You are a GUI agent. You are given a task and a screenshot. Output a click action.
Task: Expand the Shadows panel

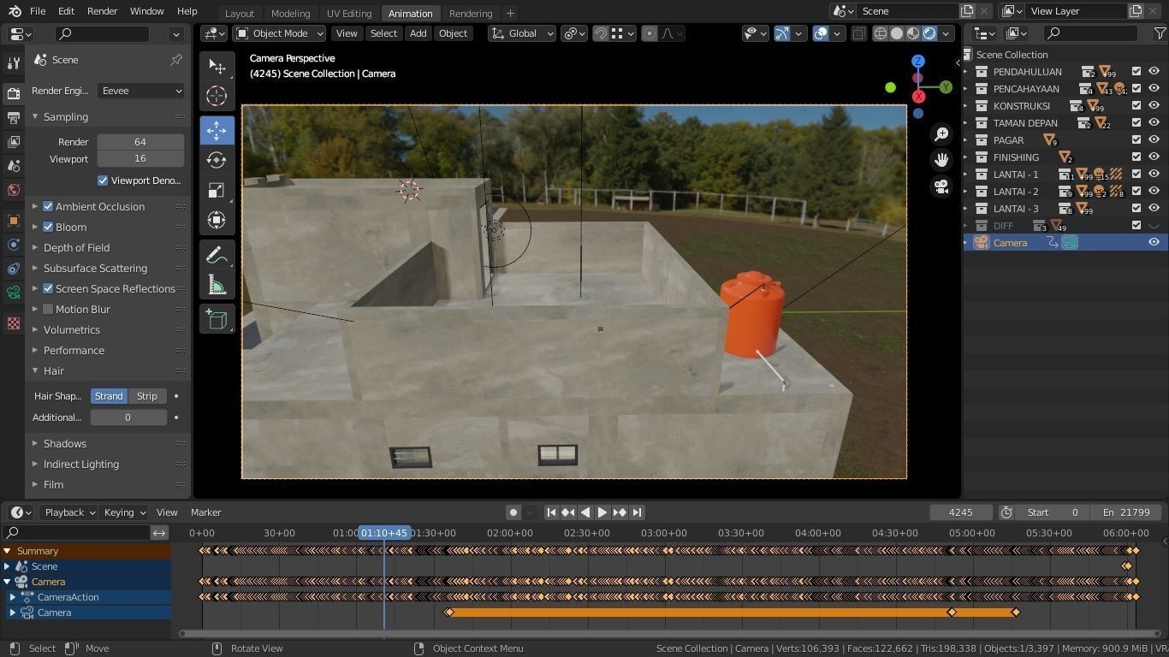pyautogui.click(x=65, y=443)
